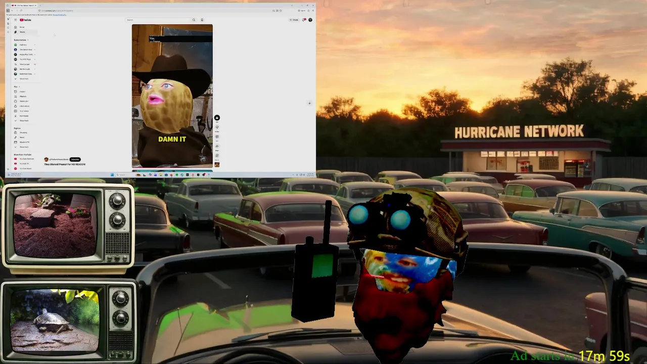Open comments on the Short
This screenshot has height=364, width=647.
(217, 136)
